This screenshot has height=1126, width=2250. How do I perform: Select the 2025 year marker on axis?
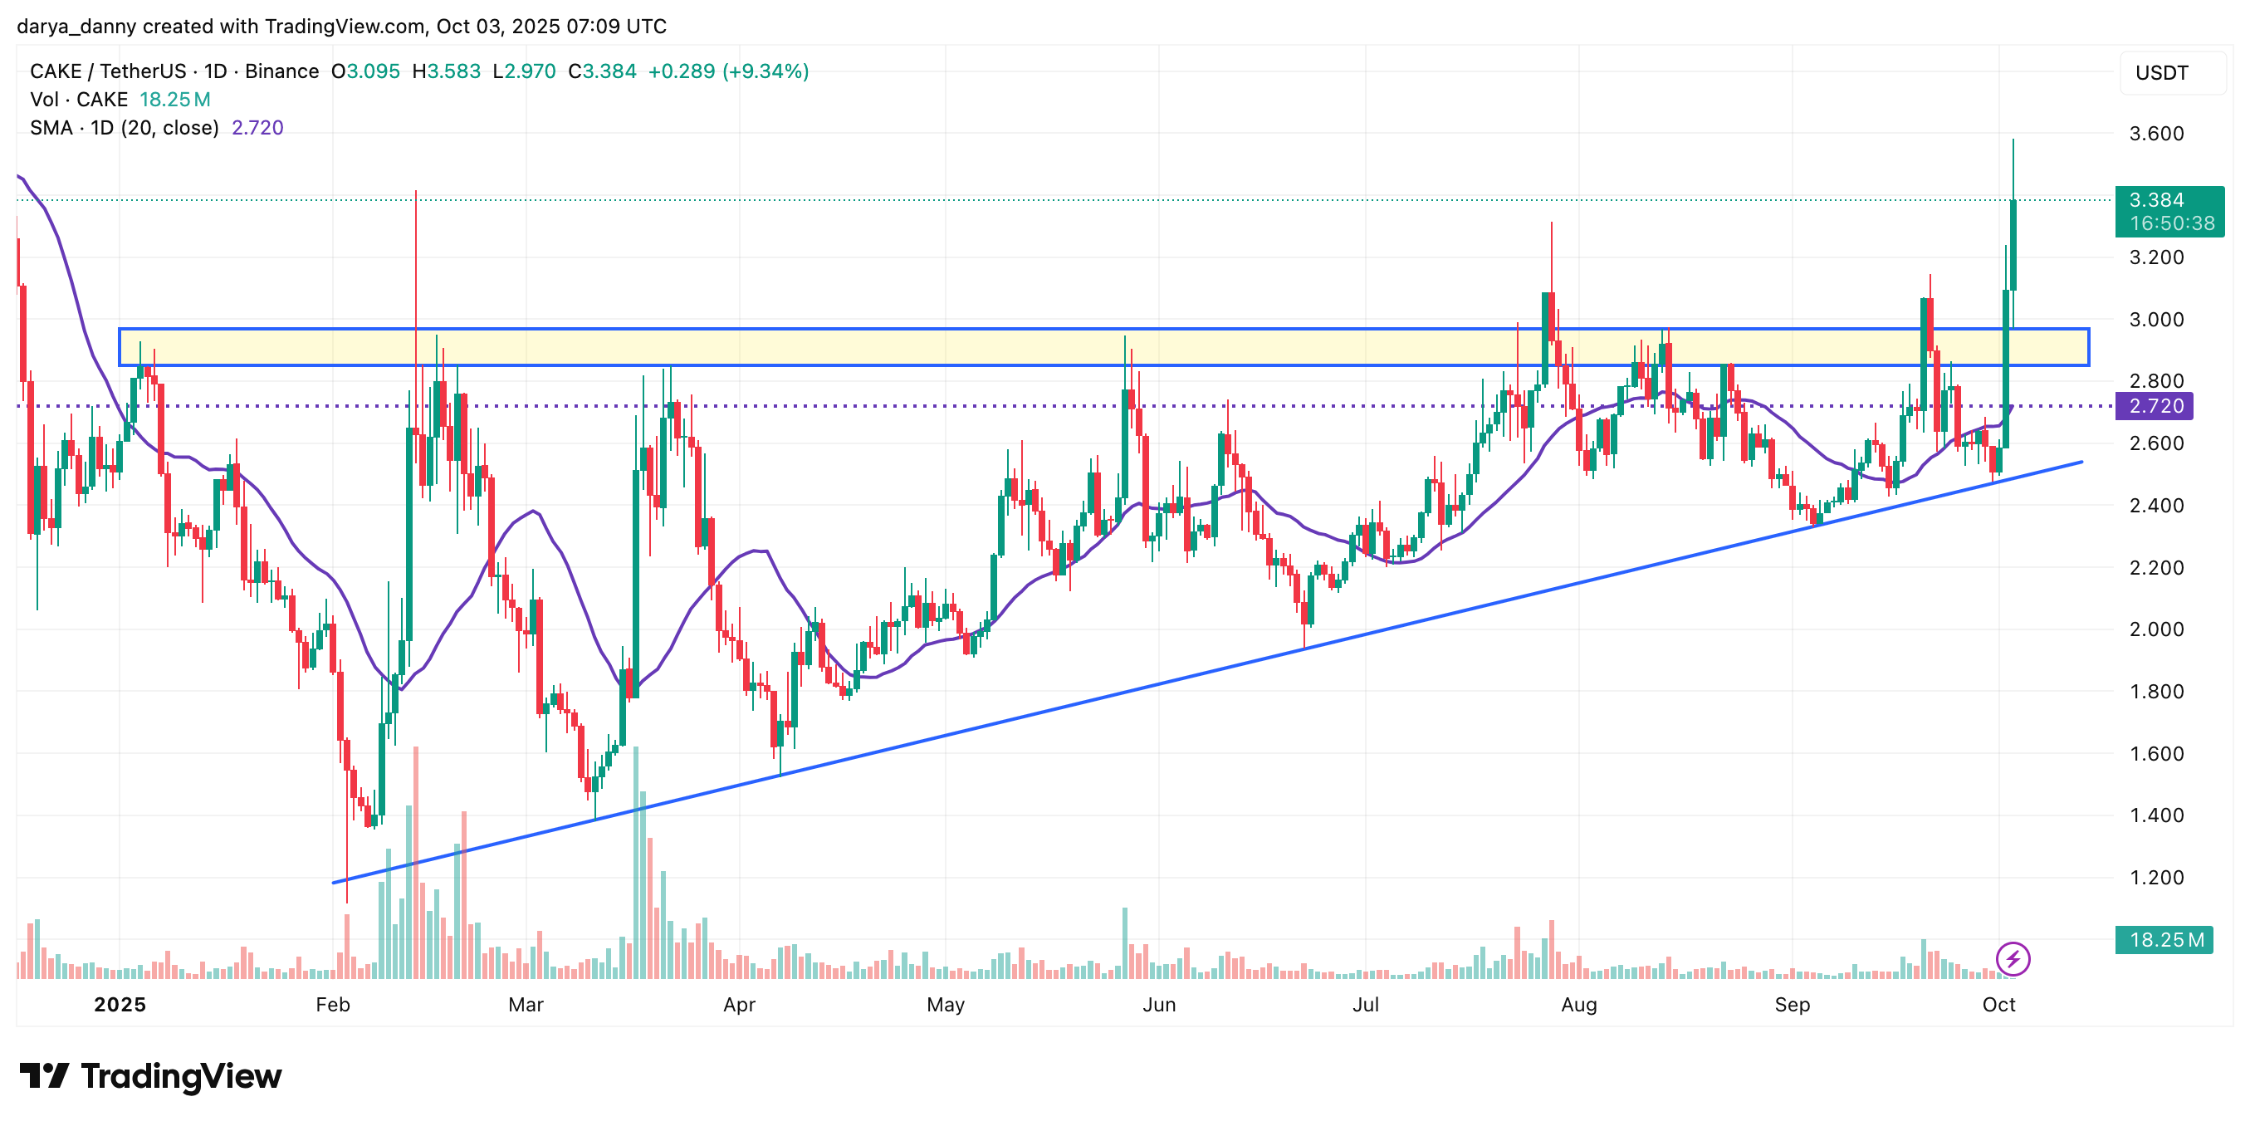pyautogui.click(x=120, y=1006)
